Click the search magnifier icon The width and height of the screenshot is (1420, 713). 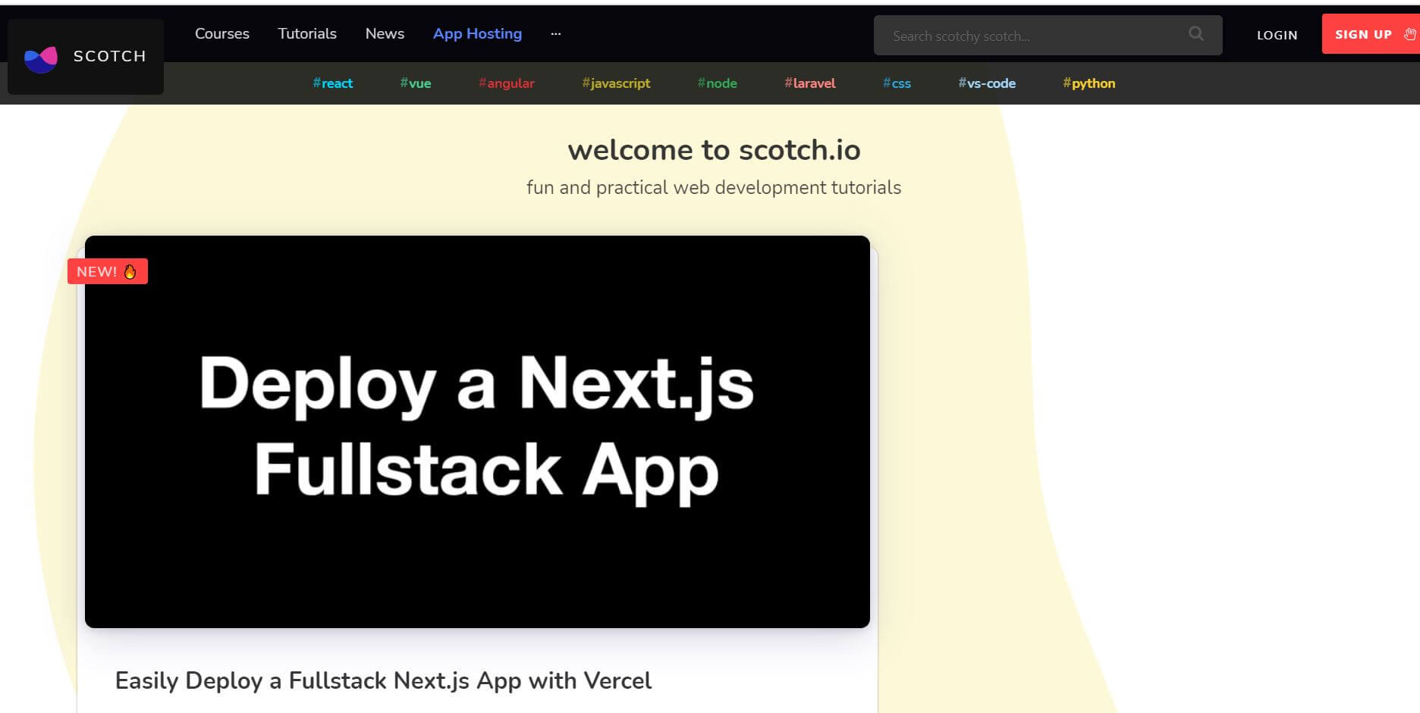(1196, 34)
